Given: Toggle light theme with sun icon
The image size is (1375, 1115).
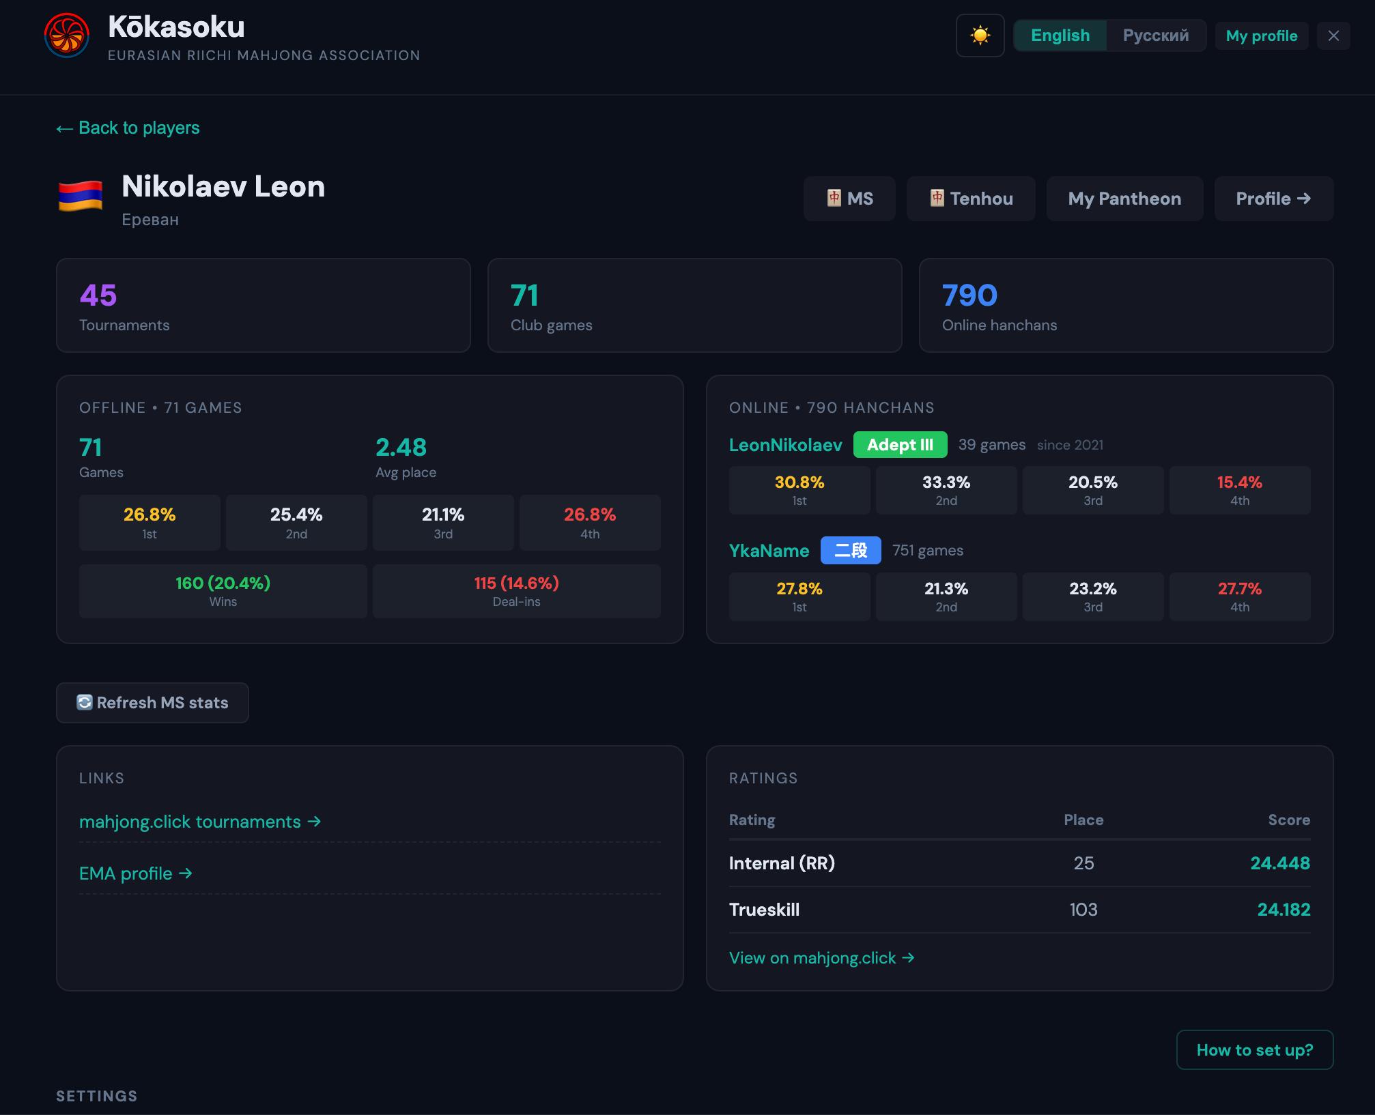Looking at the screenshot, I should tap(980, 35).
